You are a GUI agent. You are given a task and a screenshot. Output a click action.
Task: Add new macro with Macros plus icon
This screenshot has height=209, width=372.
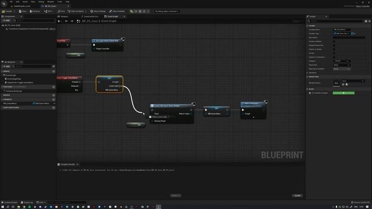point(53,95)
